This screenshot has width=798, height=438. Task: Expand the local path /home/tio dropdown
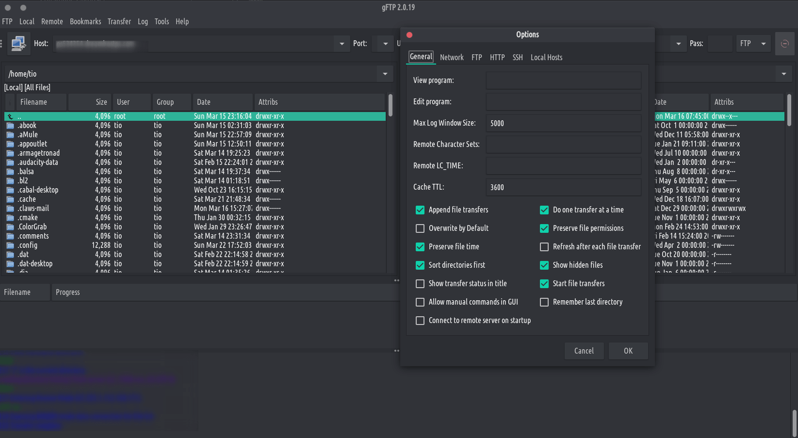click(385, 74)
